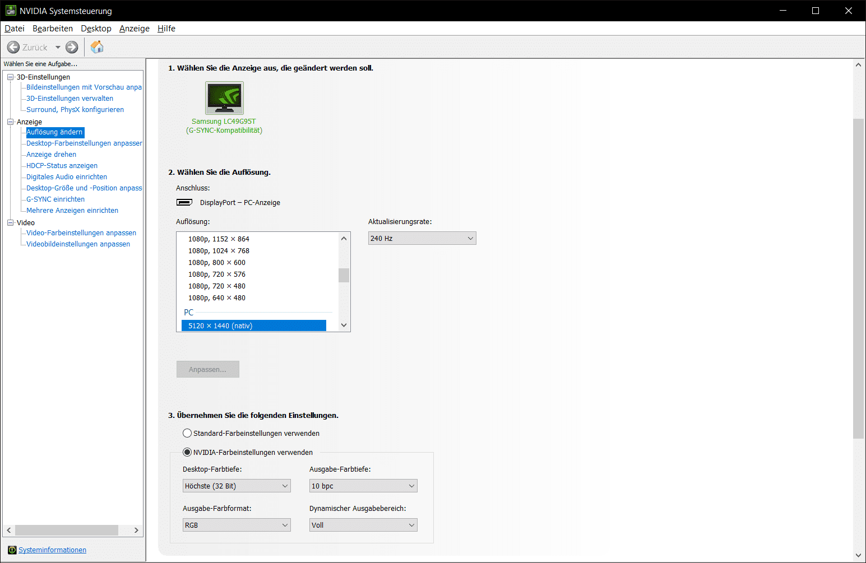Click the resolution list scrollbar thumb
The image size is (866, 563).
(x=344, y=275)
